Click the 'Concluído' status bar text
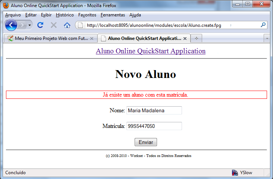This screenshot has height=179, width=273. click(16, 173)
